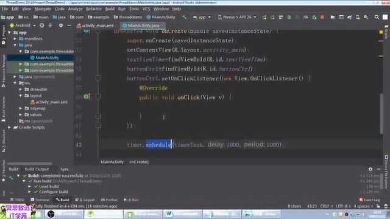The image size is (390, 219).
Task: Select the Build Output tab
Action: tap(37, 169)
